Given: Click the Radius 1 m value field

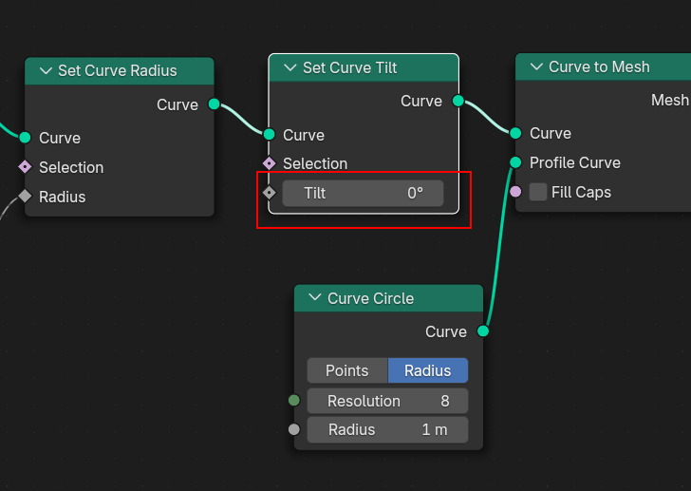Looking at the screenshot, I should (x=387, y=429).
